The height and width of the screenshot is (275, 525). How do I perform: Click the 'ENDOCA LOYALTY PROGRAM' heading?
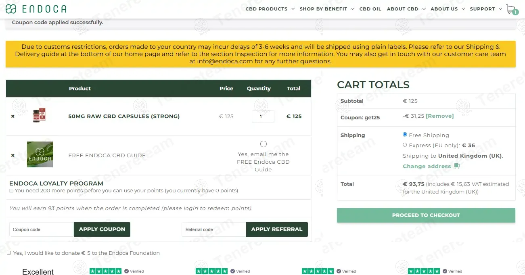[x=56, y=183]
